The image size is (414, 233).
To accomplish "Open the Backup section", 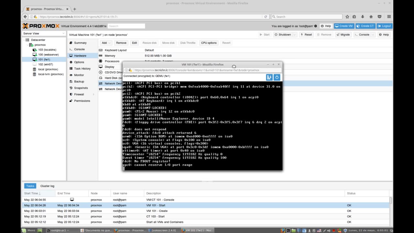I will coord(79,82).
